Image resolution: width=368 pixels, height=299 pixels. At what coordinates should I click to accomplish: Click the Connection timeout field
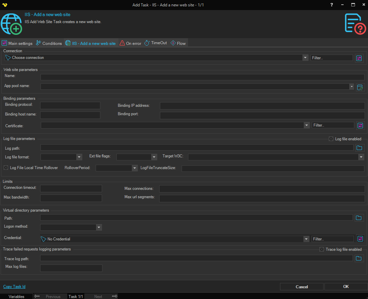71,189
